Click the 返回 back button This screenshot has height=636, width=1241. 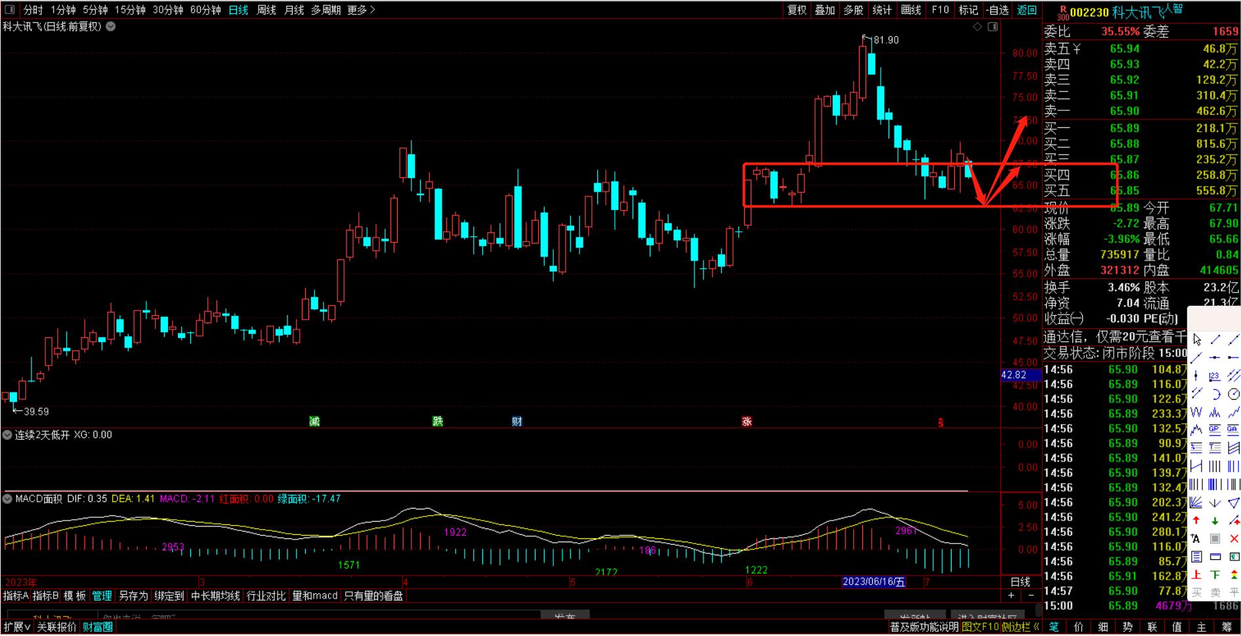pyautogui.click(x=1026, y=10)
